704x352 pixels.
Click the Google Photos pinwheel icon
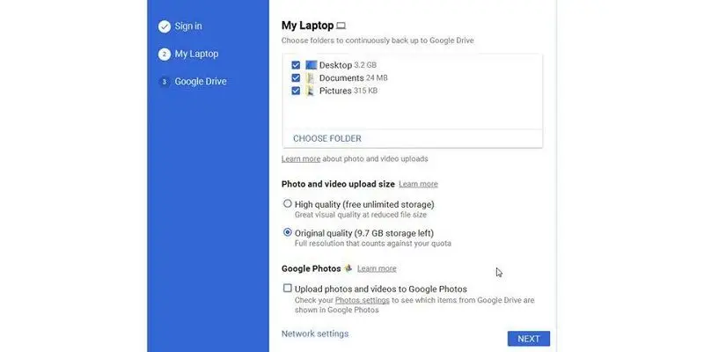[x=348, y=268]
